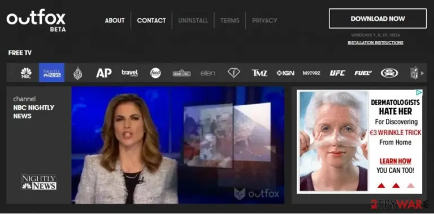Select the UFC channel logo
The image size is (434, 214).
click(337, 73)
